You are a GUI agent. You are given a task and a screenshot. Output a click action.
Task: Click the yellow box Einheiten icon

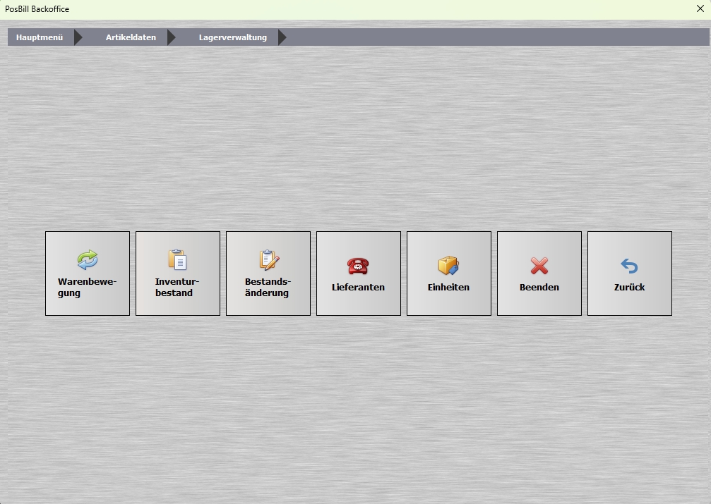click(x=448, y=266)
